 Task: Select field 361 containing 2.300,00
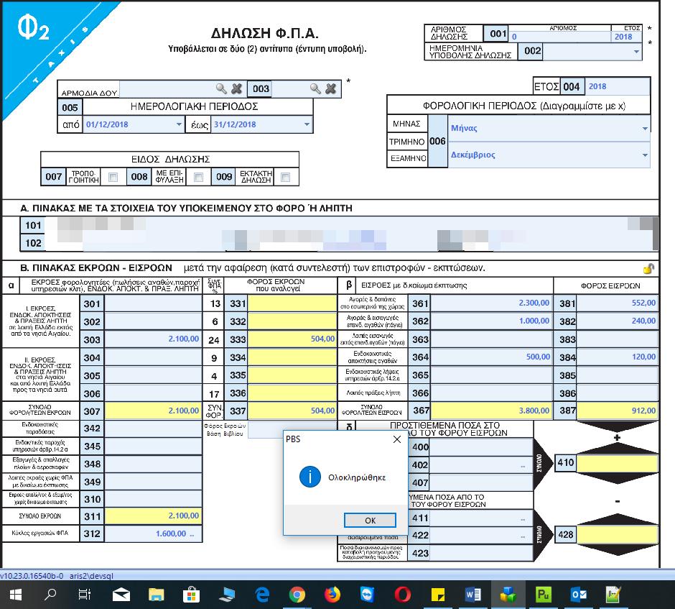pos(491,303)
